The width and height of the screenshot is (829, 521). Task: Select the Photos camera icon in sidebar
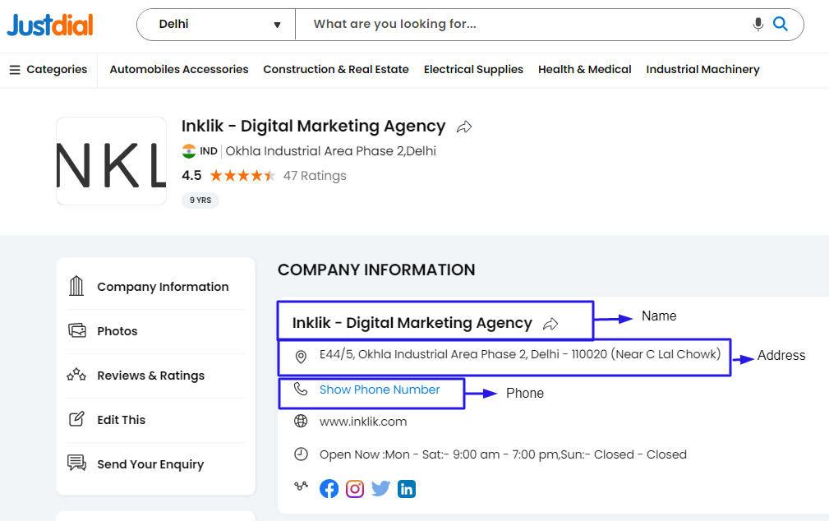tap(76, 330)
